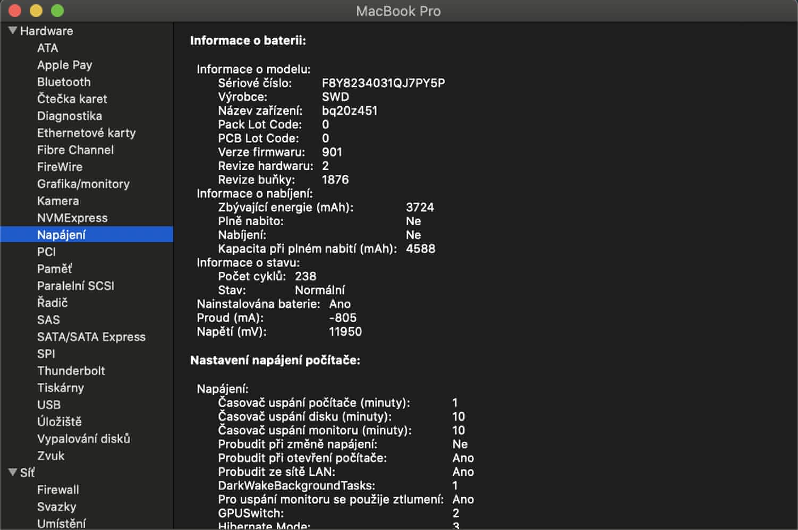
Task: Open the Thunderbolt entry
Action: (x=71, y=371)
